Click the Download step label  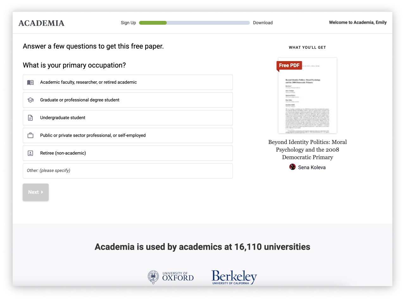(x=263, y=23)
